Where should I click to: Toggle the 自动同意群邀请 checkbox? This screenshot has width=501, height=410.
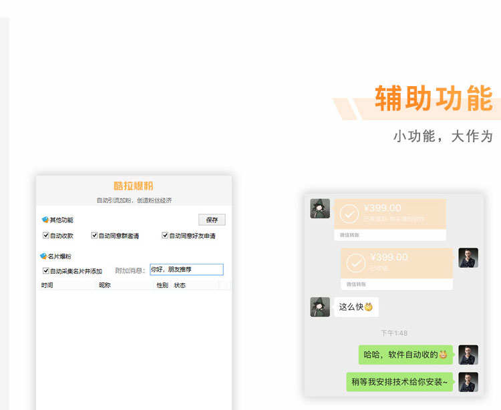point(94,235)
